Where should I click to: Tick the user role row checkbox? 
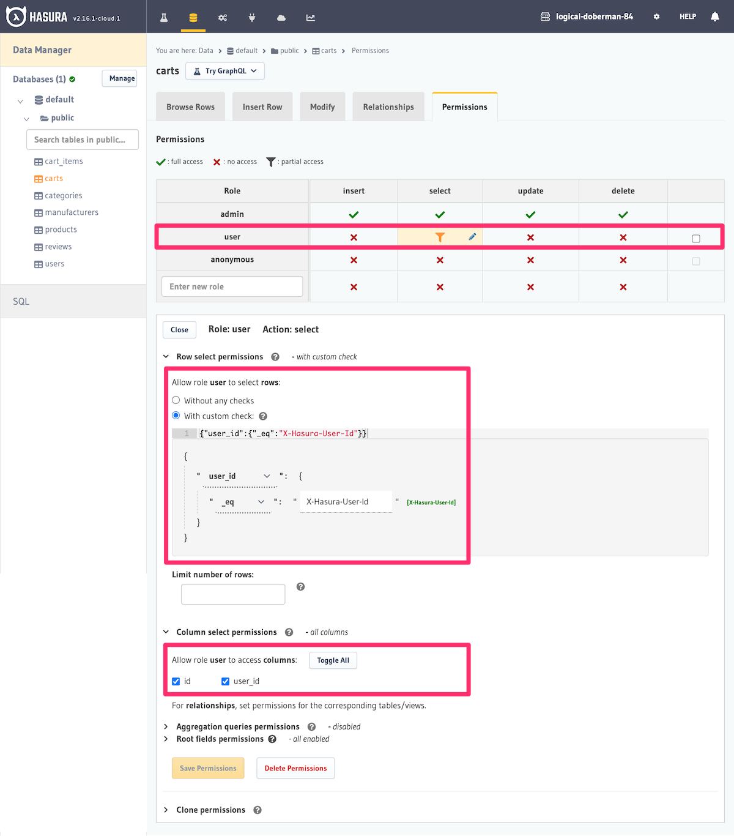[x=696, y=239]
